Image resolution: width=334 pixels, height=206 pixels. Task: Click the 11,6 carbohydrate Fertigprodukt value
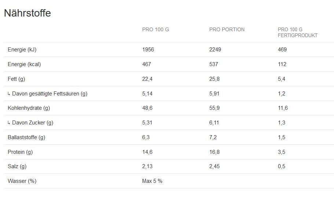[x=283, y=108]
